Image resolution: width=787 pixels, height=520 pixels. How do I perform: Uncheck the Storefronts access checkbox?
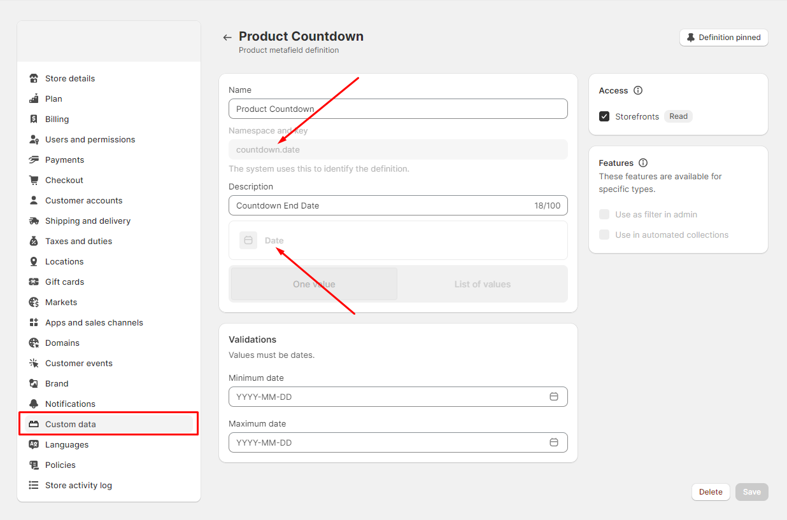[x=604, y=116]
